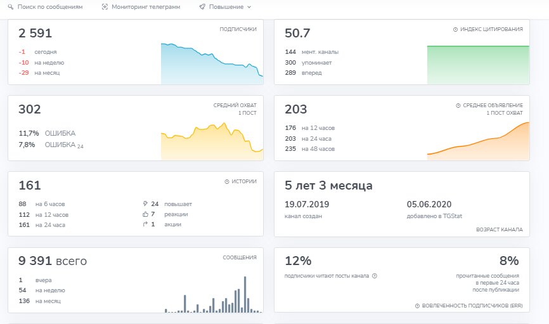Click the search icon beside Поиск по сообщениям

pyautogui.click(x=11, y=7)
